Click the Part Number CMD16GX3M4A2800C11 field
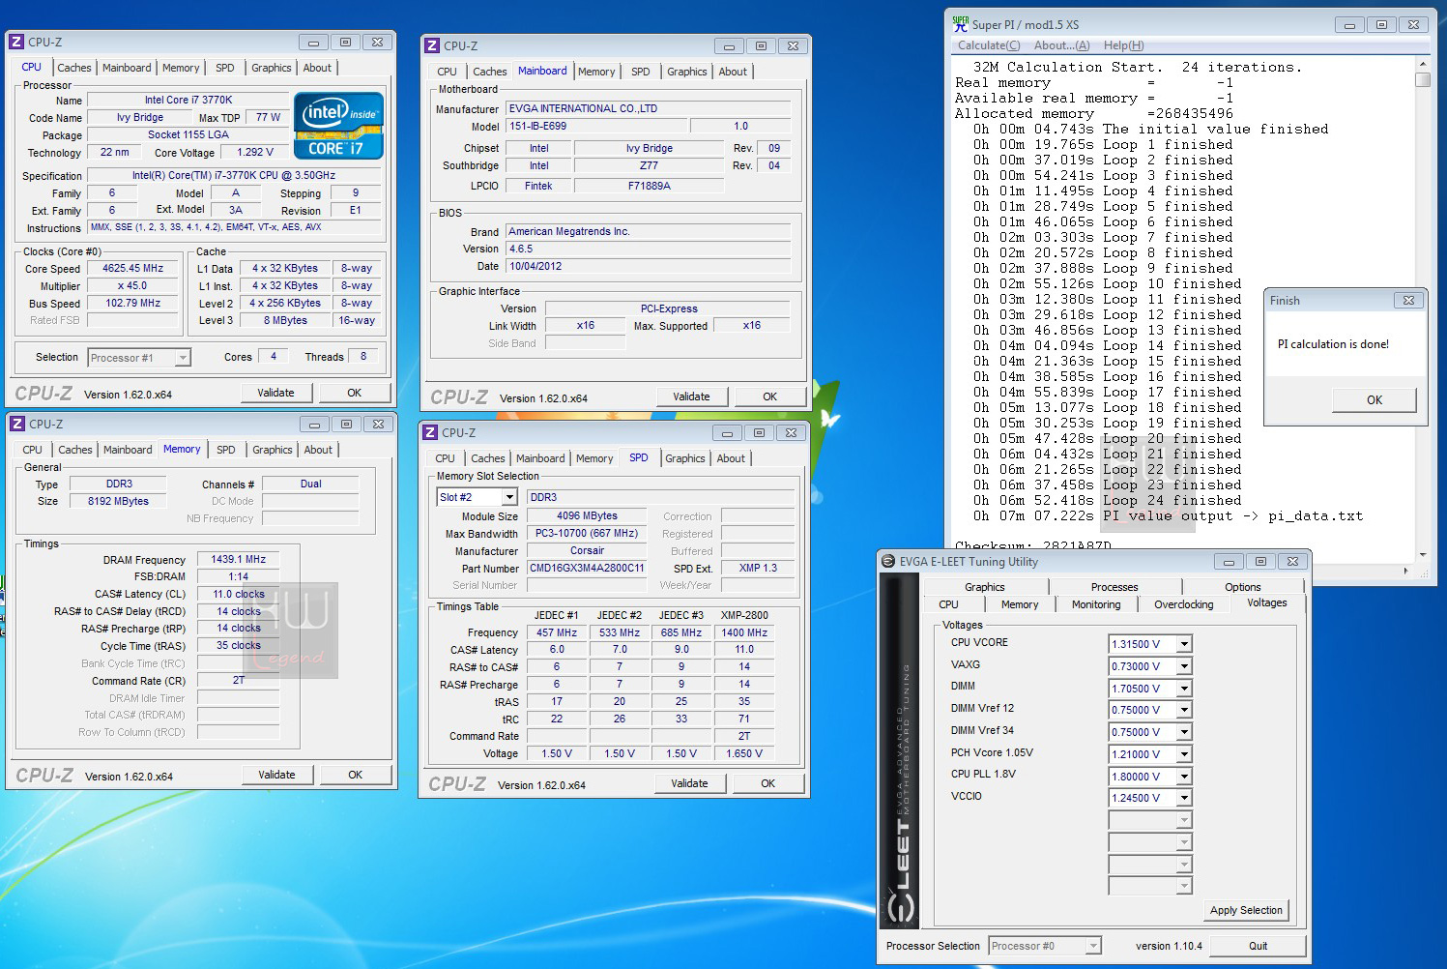Image resolution: width=1447 pixels, height=969 pixels. click(x=587, y=569)
